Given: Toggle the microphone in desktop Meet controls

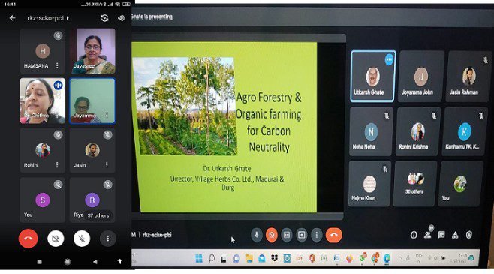Looking at the screenshot, I should (257, 235).
